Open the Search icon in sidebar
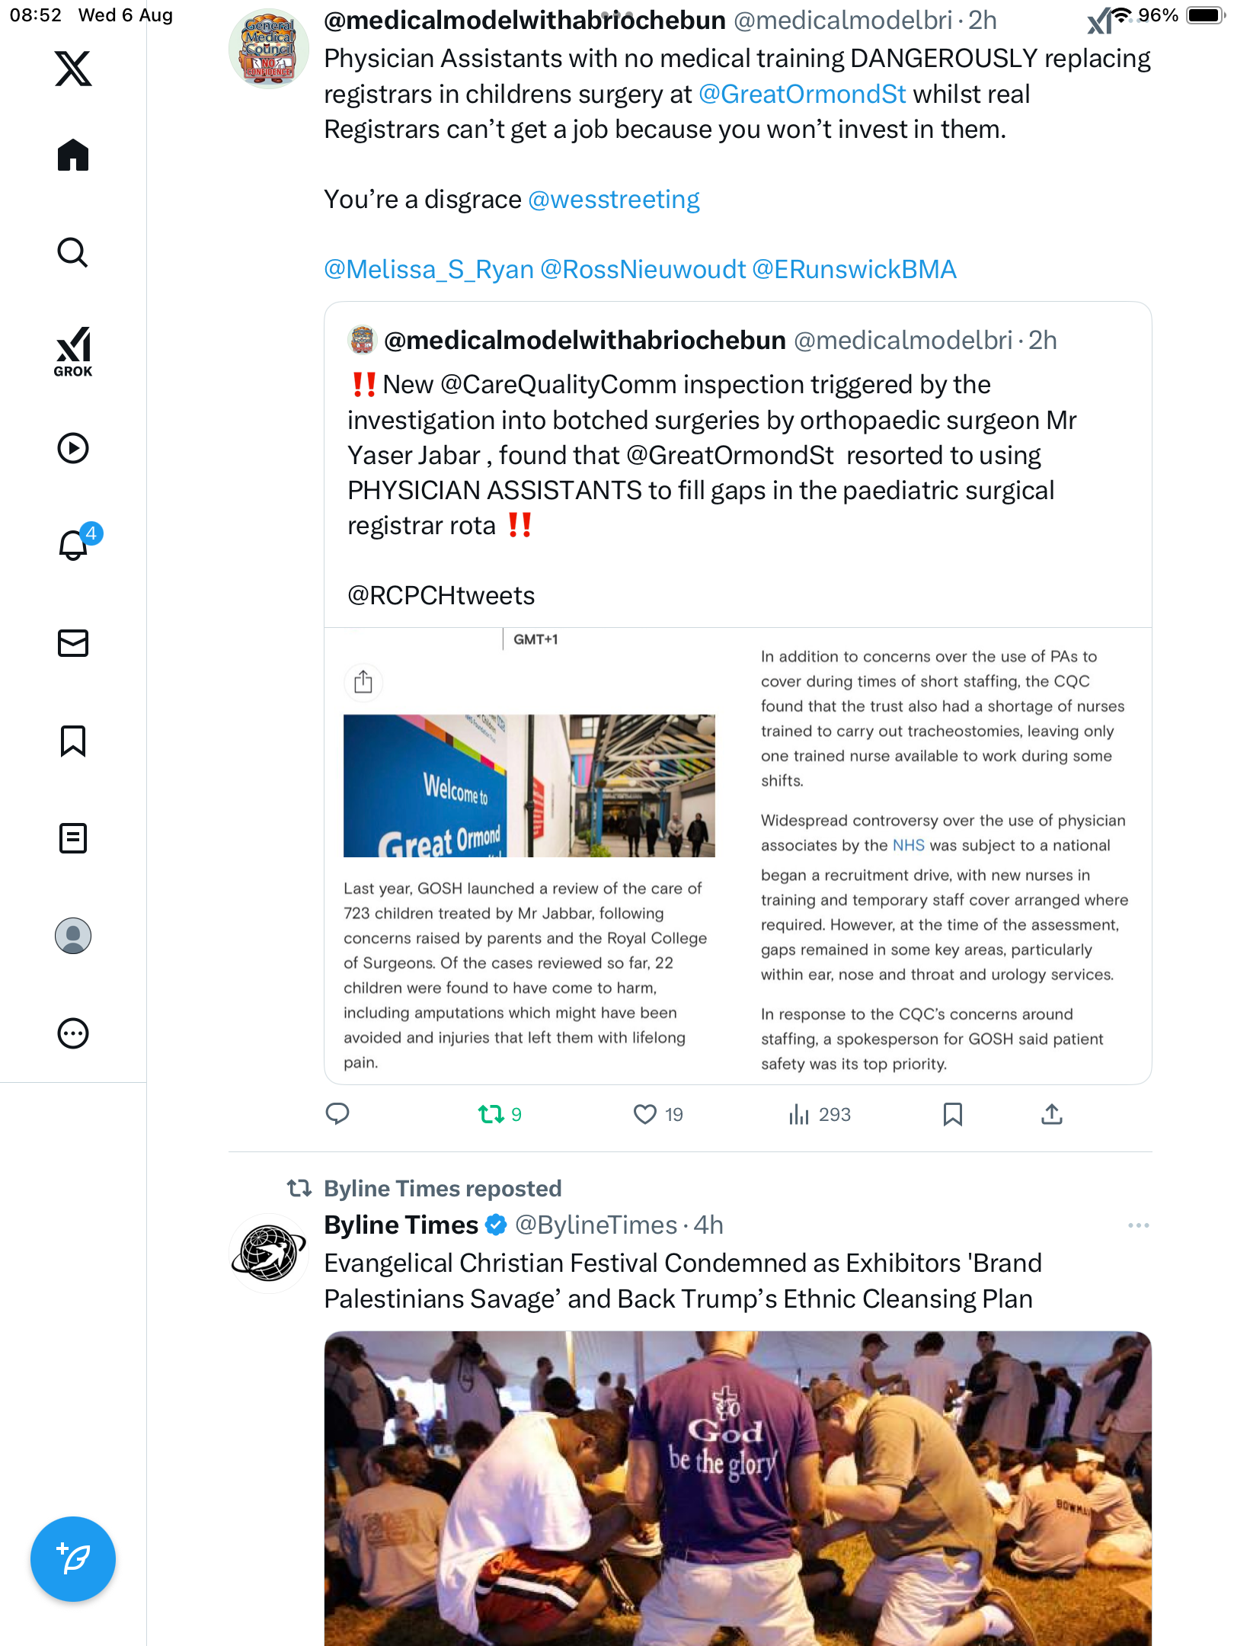Image resolution: width=1234 pixels, height=1646 pixels. (73, 252)
